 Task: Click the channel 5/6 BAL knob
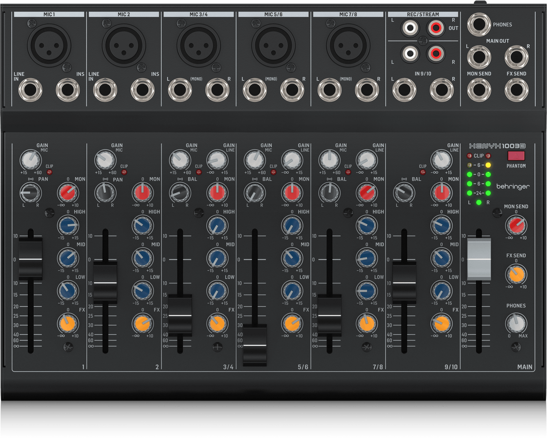tap(254, 193)
